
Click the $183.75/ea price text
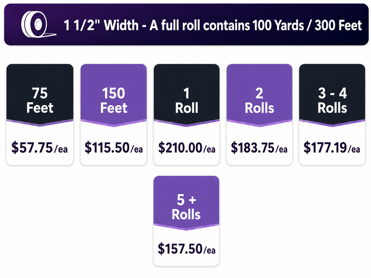259,148
